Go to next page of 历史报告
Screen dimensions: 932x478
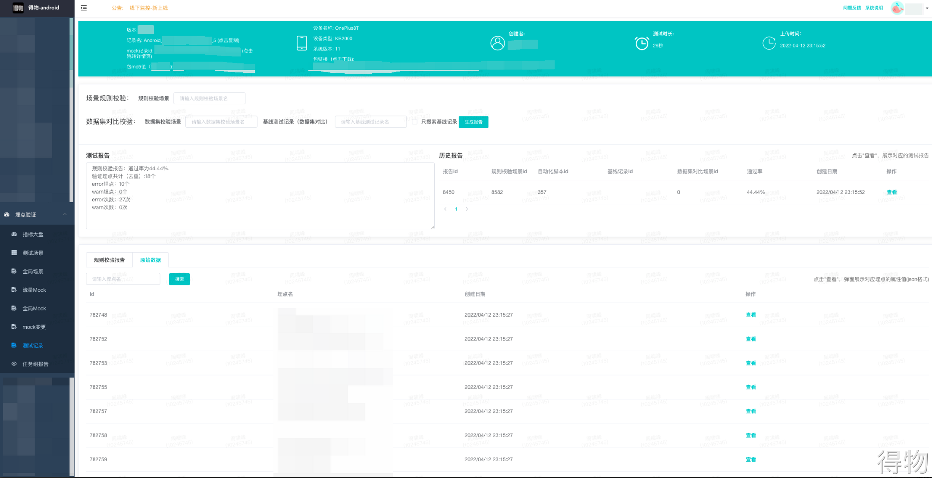(467, 209)
